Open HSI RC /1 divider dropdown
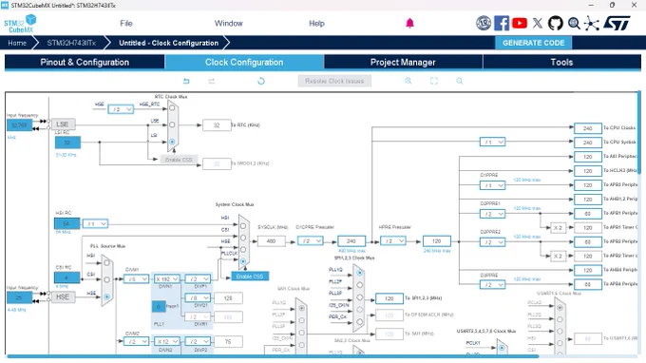646x363 pixels. (x=95, y=223)
